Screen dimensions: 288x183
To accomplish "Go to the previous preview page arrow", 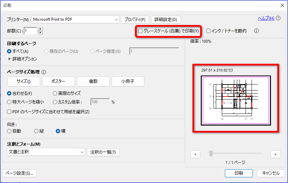I will 195,154.
